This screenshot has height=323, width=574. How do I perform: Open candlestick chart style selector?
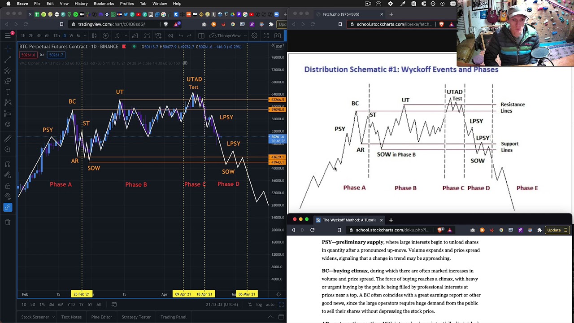(x=94, y=35)
